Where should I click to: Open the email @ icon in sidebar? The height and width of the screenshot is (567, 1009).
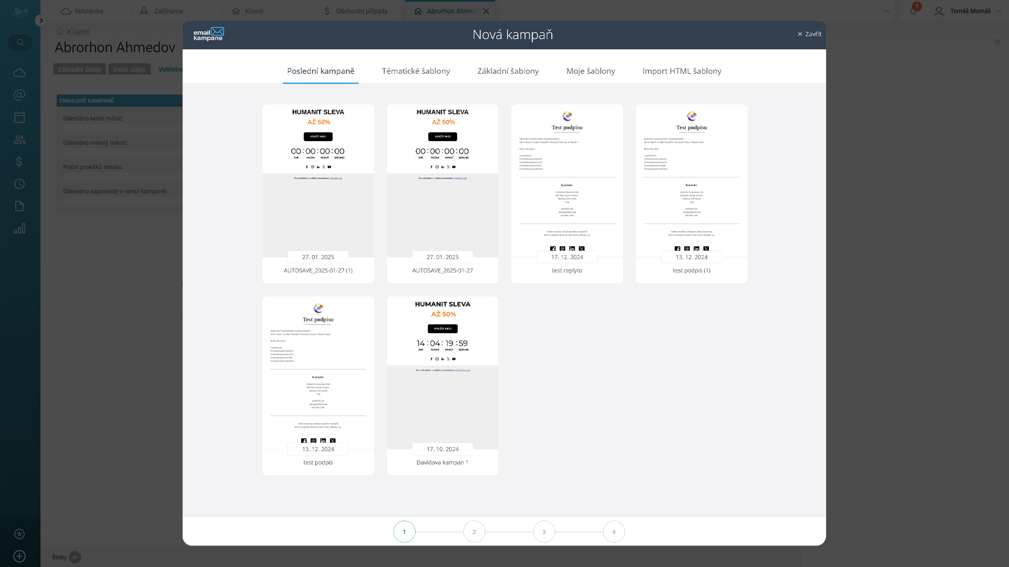click(19, 95)
